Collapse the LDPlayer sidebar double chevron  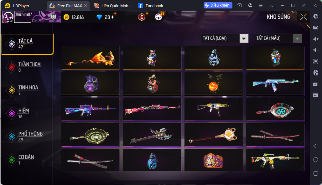click(x=316, y=6)
